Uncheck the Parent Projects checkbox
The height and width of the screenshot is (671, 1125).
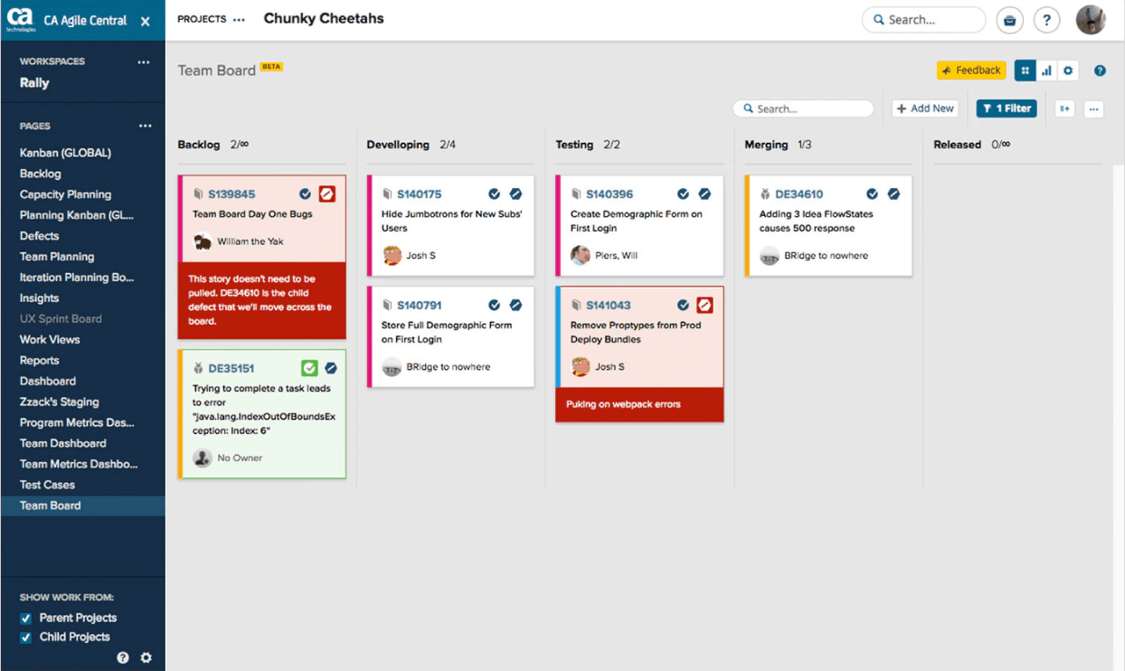[26, 618]
